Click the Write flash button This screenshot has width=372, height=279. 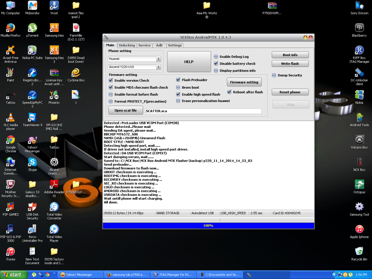pos(290,64)
